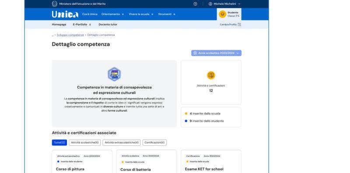Click the breadcrumb ellipsis link
The width and height of the screenshot is (350, 173).
(52, 35)
